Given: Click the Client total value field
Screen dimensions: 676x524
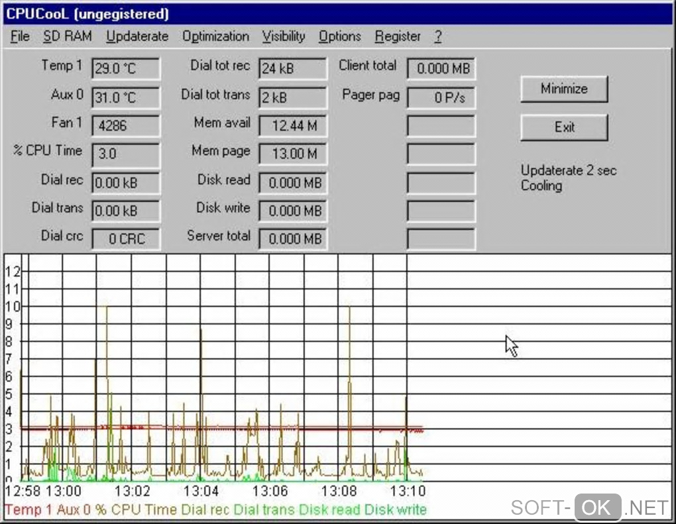Looking at the screenshot, I should [x=441, y=68].
